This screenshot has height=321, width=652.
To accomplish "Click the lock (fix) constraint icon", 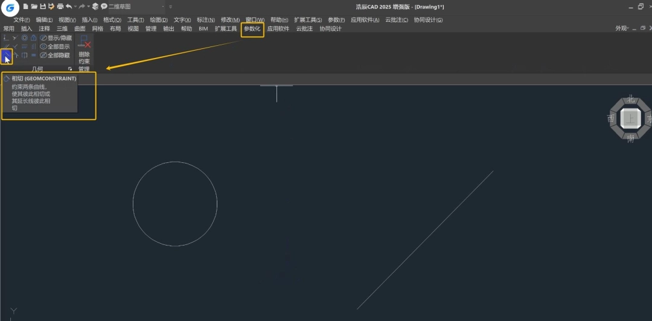I will pyautogui.click(x=34, y=38).
